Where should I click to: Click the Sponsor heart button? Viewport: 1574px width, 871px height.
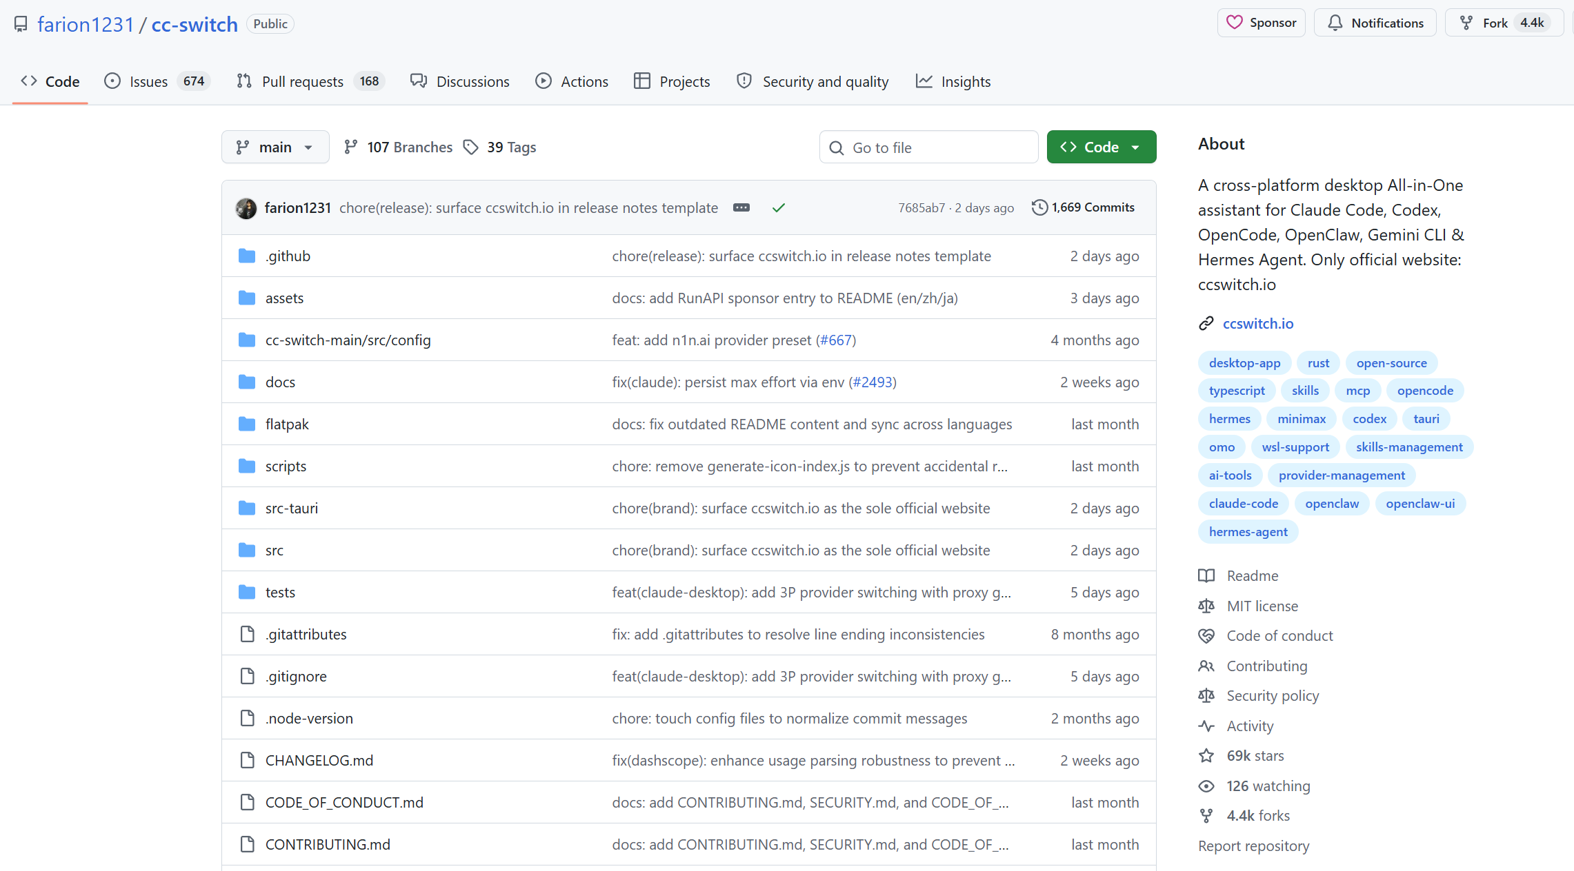click(x=1261, y=23)
